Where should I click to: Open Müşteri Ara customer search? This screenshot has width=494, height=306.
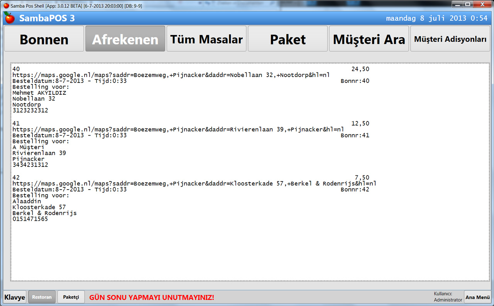coord(369,39)
